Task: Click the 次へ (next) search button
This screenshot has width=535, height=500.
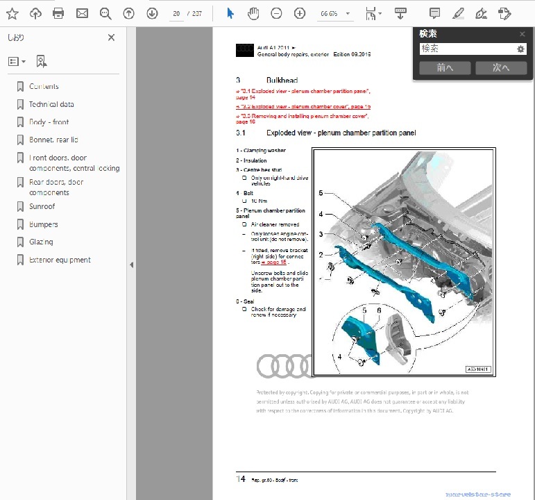Action: click(x=501, y=67)
